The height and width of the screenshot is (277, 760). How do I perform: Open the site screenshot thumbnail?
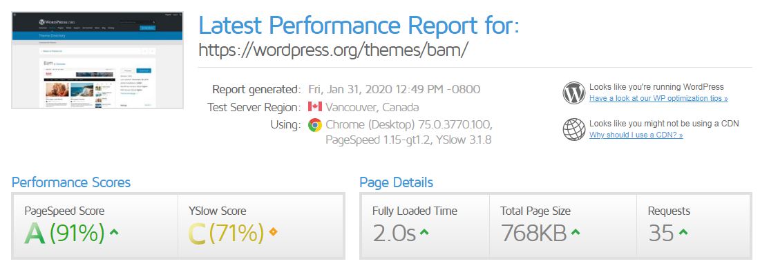97,60
